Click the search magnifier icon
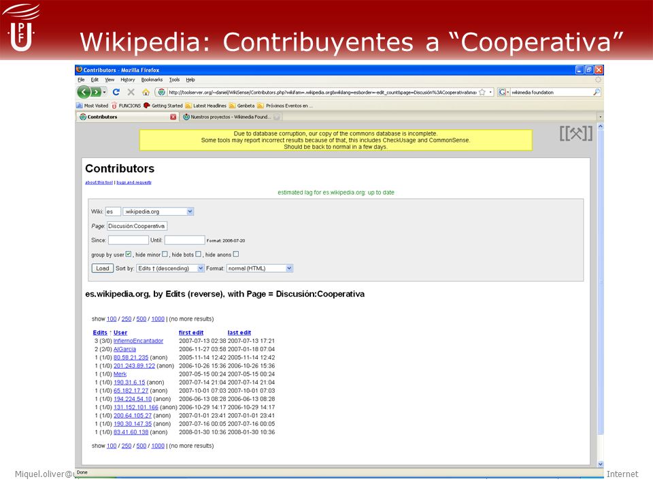653x490 pixels. click(597, 92)
